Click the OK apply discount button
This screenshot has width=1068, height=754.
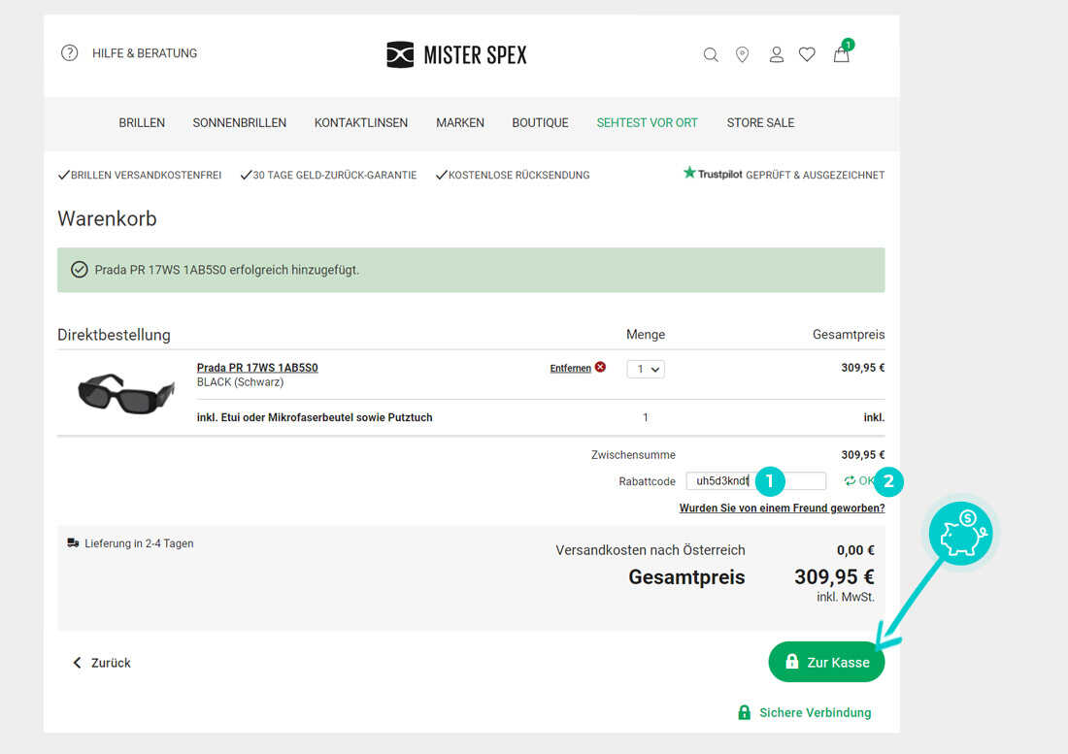point(859,481)
